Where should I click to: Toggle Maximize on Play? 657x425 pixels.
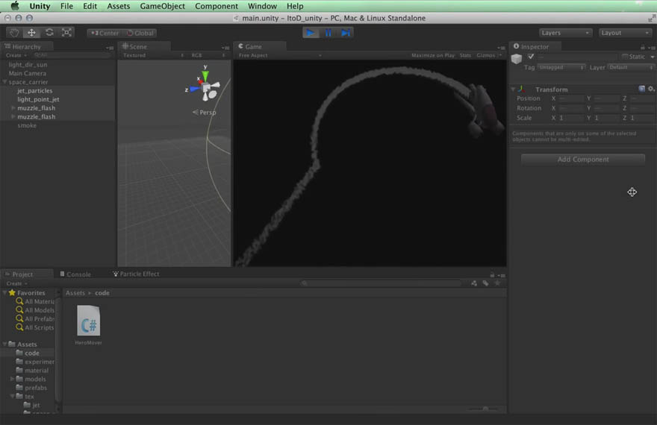pyautogui.click(x=433, y=55)
